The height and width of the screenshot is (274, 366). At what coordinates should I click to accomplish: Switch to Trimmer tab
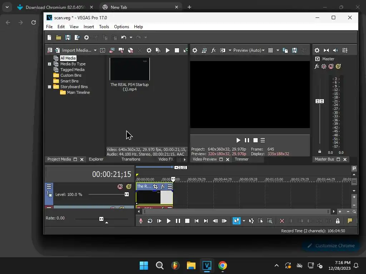242,159
